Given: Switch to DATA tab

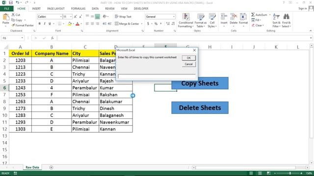Looking at the screenshot, I should (95, 9).
